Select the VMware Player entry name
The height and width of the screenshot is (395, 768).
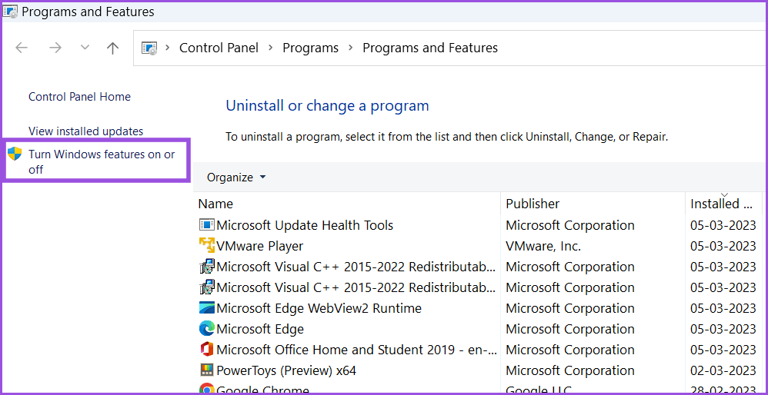click(x=259, y=246)
